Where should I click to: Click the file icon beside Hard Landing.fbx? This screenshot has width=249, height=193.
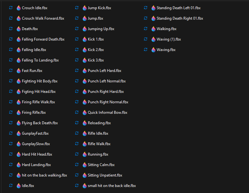coord(19,165)
